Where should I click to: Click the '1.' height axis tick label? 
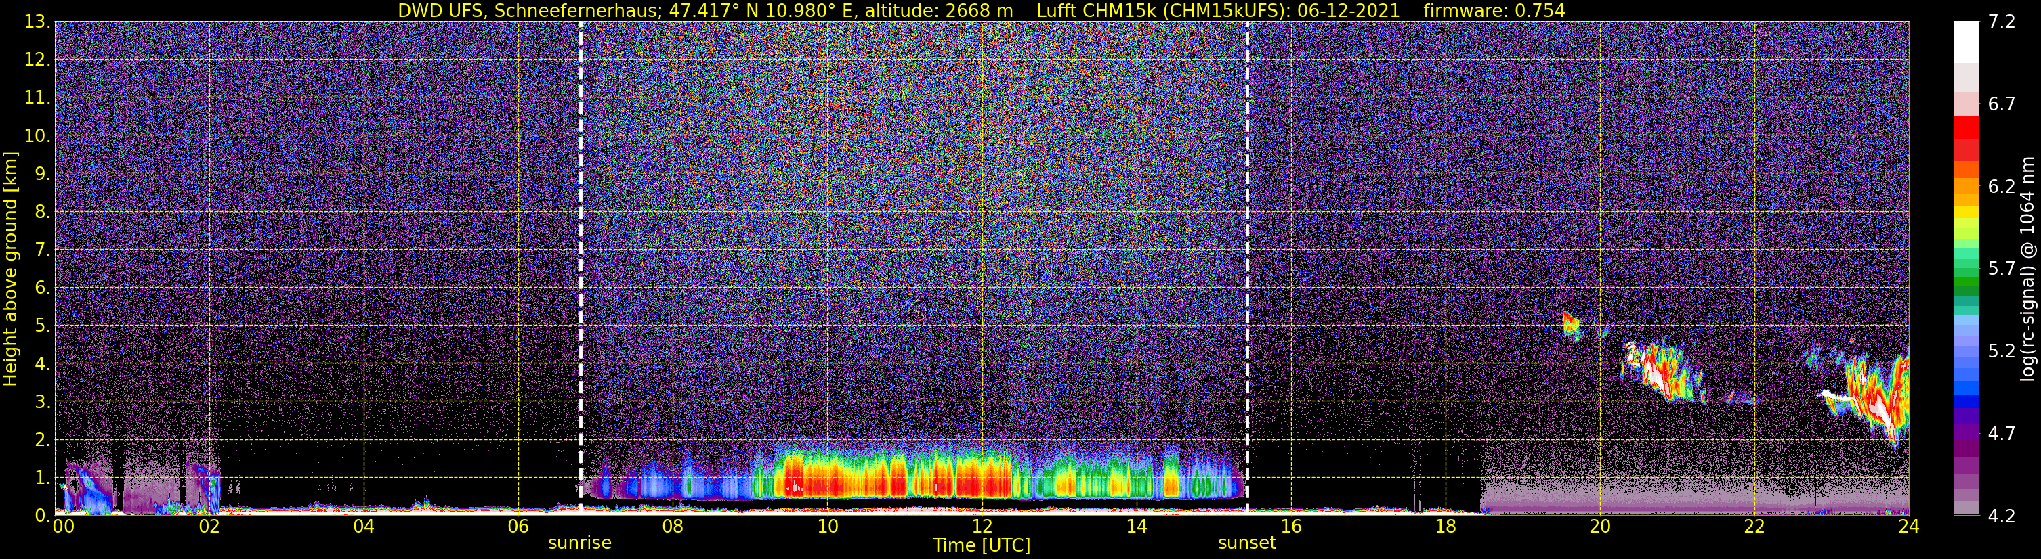(42, 476)
